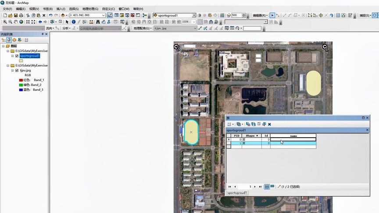Open the 地理处理(G) menu
Viewport: 379px width, 213px height.
coord(90,9)
